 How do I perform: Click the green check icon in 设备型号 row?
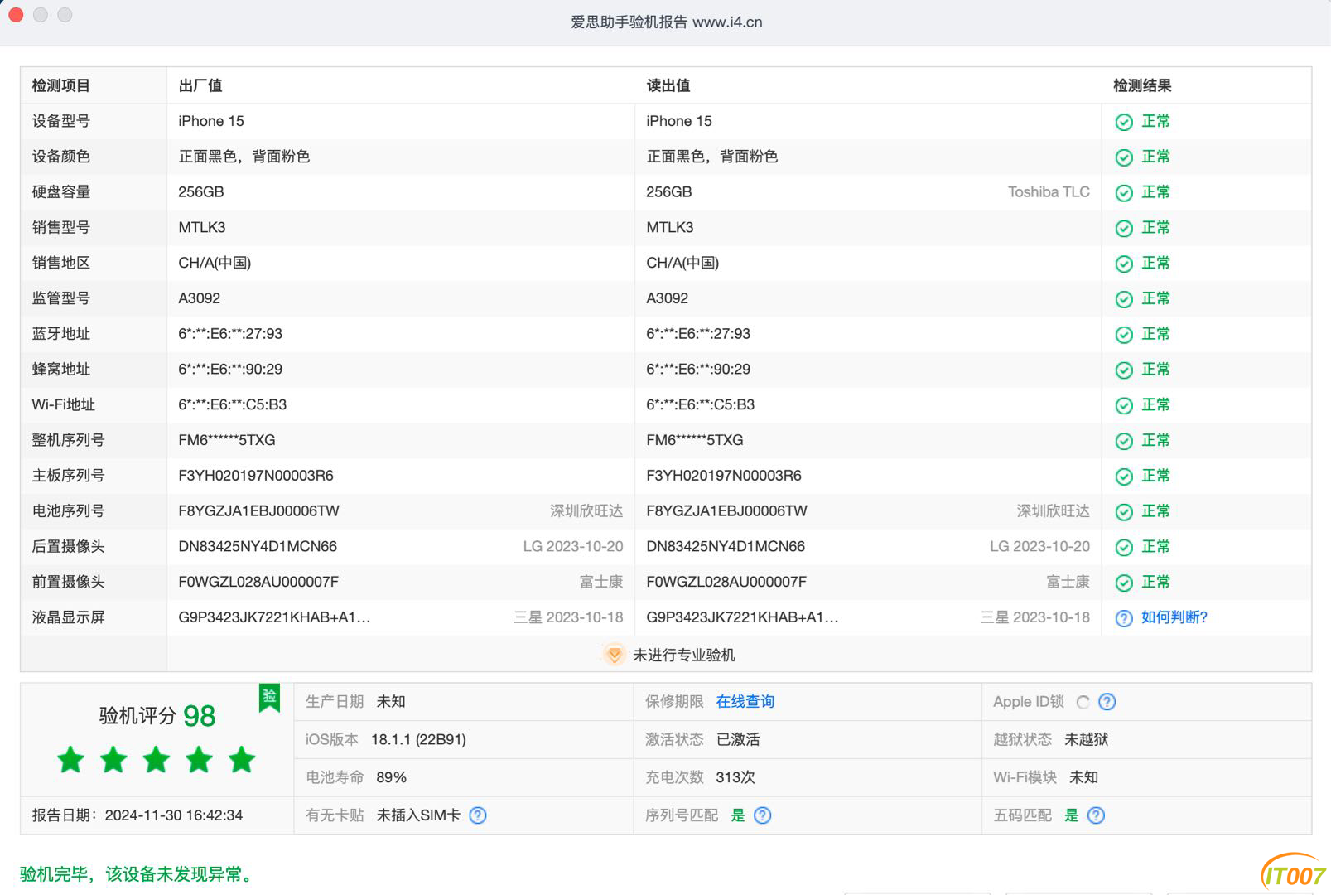pyautogui.click(x=1124, y=122)
